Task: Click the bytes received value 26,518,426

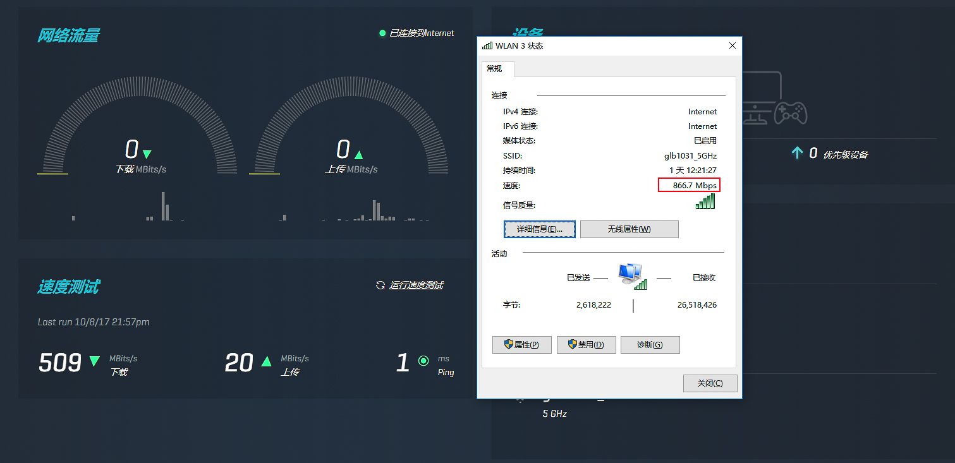Action: point(697,304)
